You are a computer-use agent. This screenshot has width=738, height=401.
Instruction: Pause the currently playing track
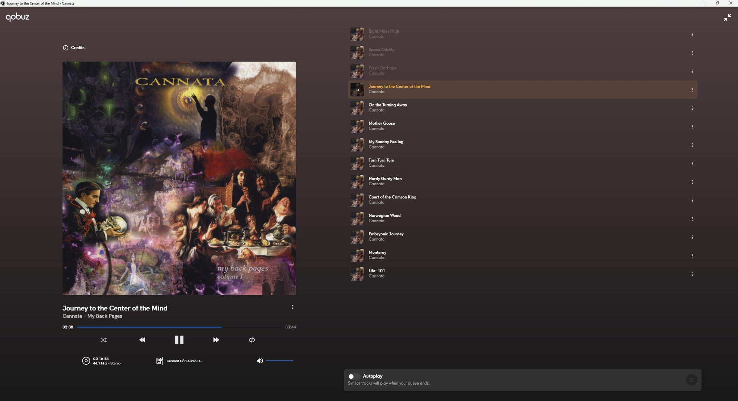pyautogui.click(x=179, y=340)
